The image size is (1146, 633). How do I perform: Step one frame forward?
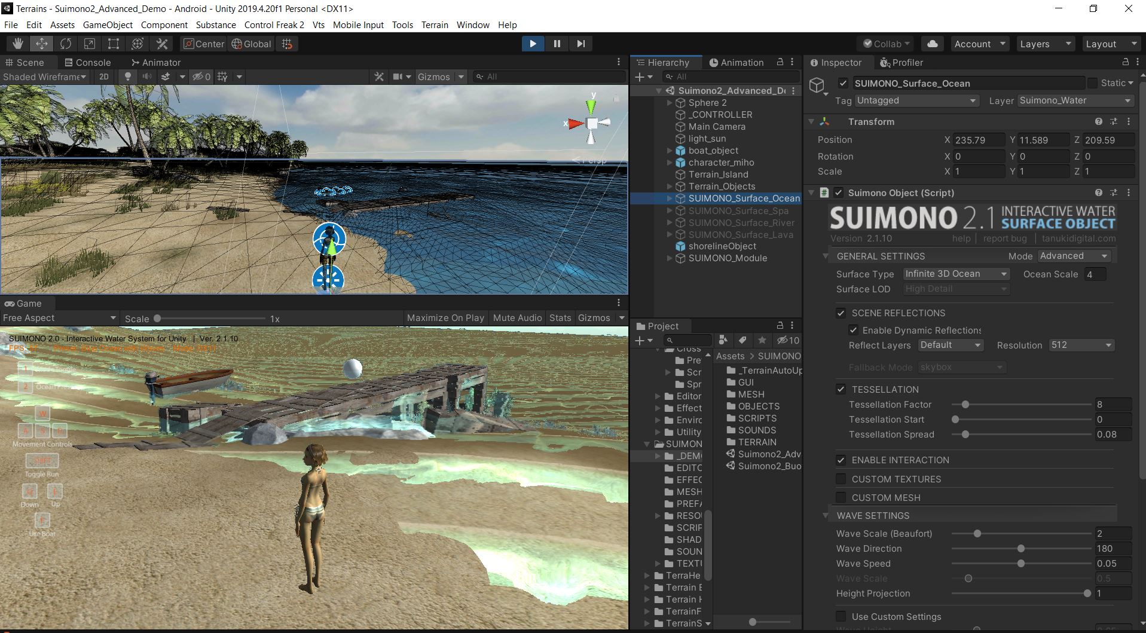[580, 44]
